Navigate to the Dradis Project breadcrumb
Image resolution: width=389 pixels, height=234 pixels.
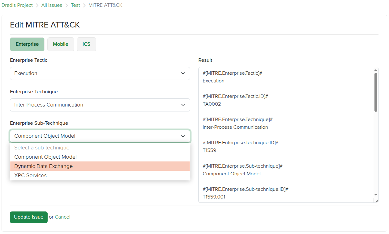pos(17,5)
